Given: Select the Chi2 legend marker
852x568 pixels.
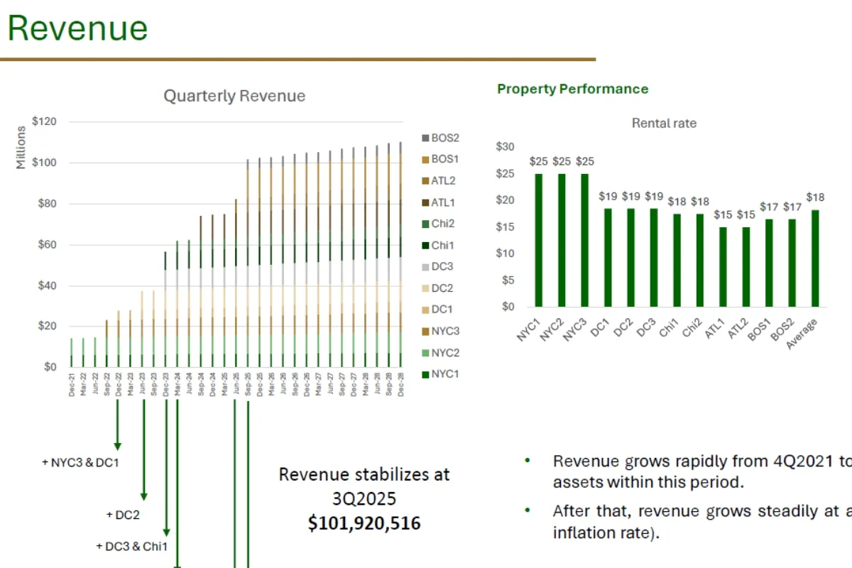Looking at the screenshot, I should point(425,224).
